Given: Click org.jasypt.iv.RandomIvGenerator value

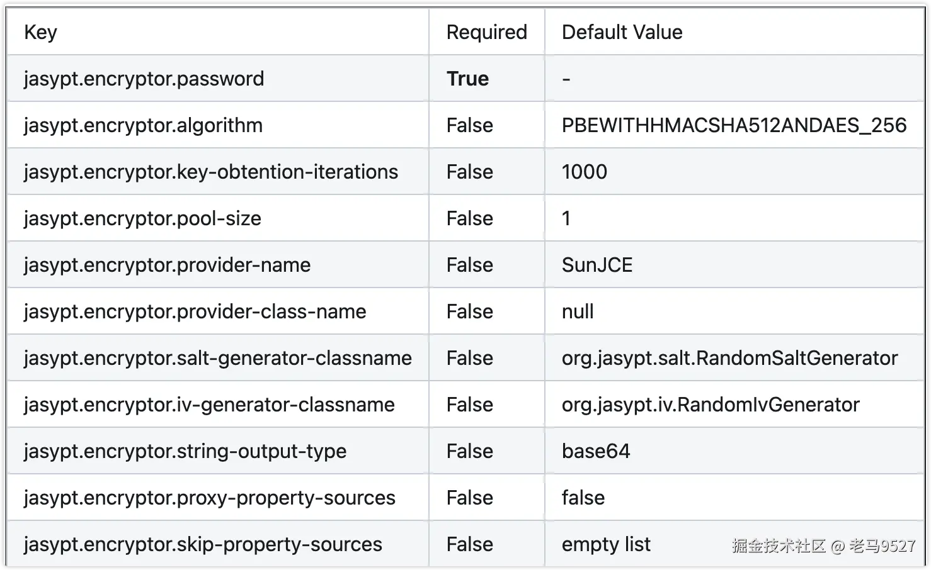Looking at the screenshot, I should tap(711, 405).
